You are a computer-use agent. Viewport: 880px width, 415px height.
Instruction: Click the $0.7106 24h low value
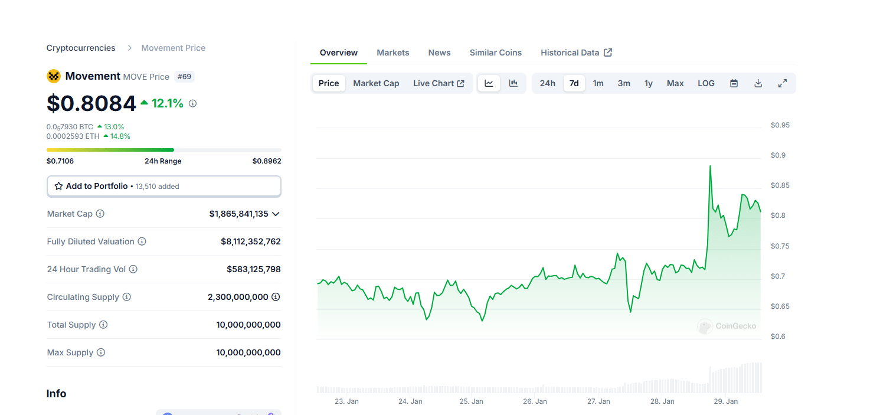tap(60, 161)
